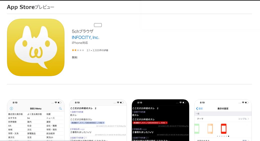Click the battery icon in dark thread screenshot
The height and width of the screenshot is (141, 260).
pyautogui.click(x=184, y=103)
